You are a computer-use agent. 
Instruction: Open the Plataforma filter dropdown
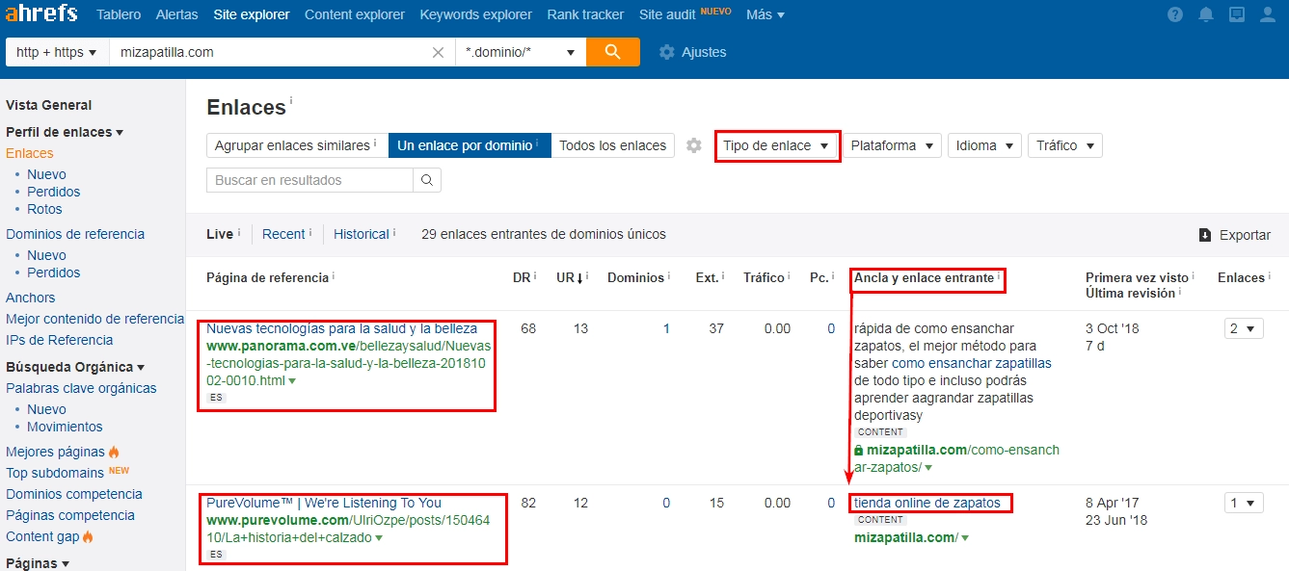[x=892, y=145]
